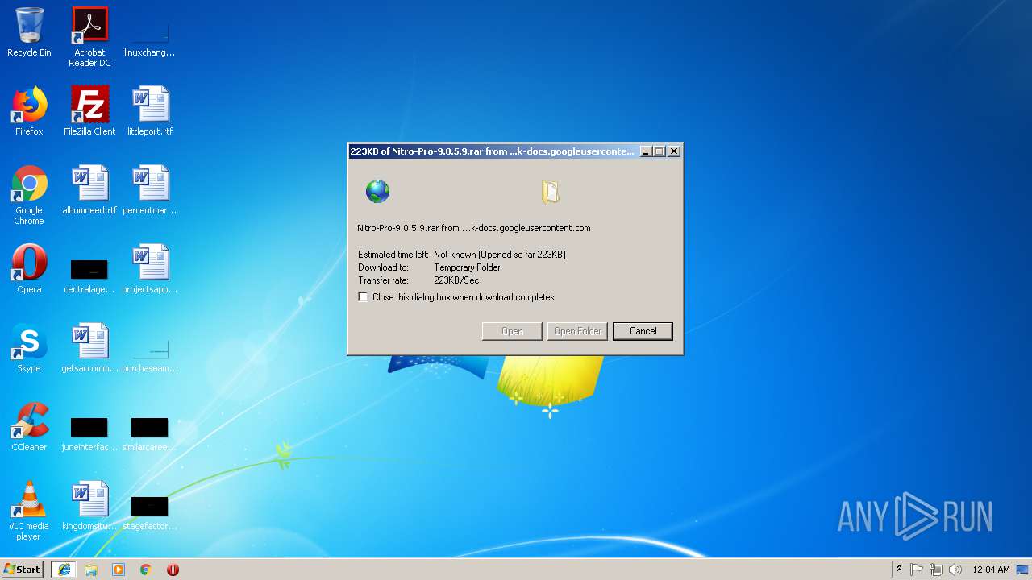Select albumneed.rtf document icon

point(89,190)
